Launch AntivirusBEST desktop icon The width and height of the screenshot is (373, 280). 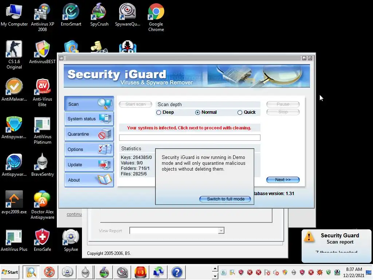pos(42,52)
